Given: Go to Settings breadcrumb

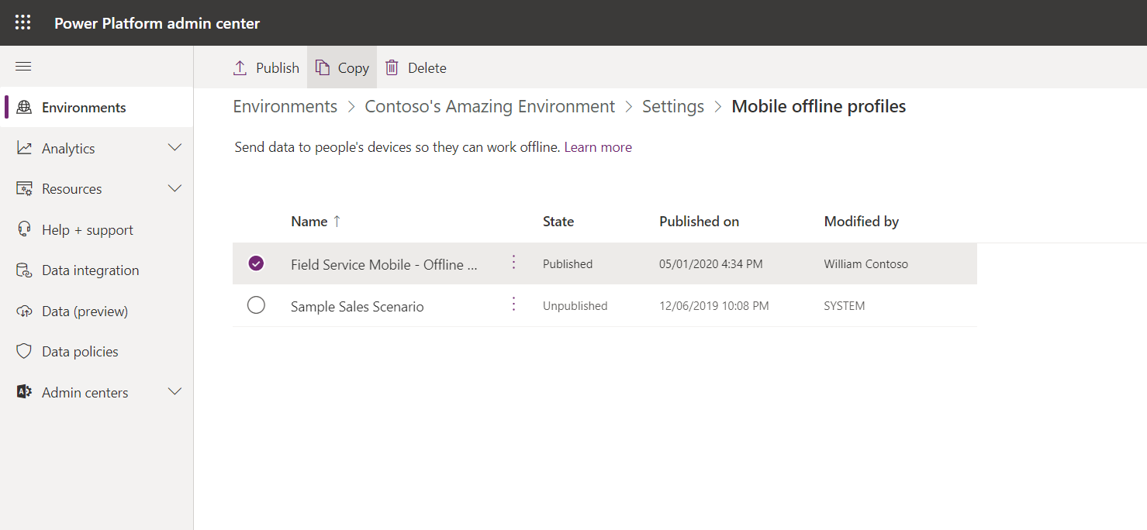Looking at the screenshot, I should tap(673, 107).
